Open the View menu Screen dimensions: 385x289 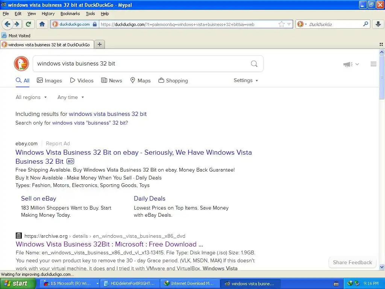32,14
